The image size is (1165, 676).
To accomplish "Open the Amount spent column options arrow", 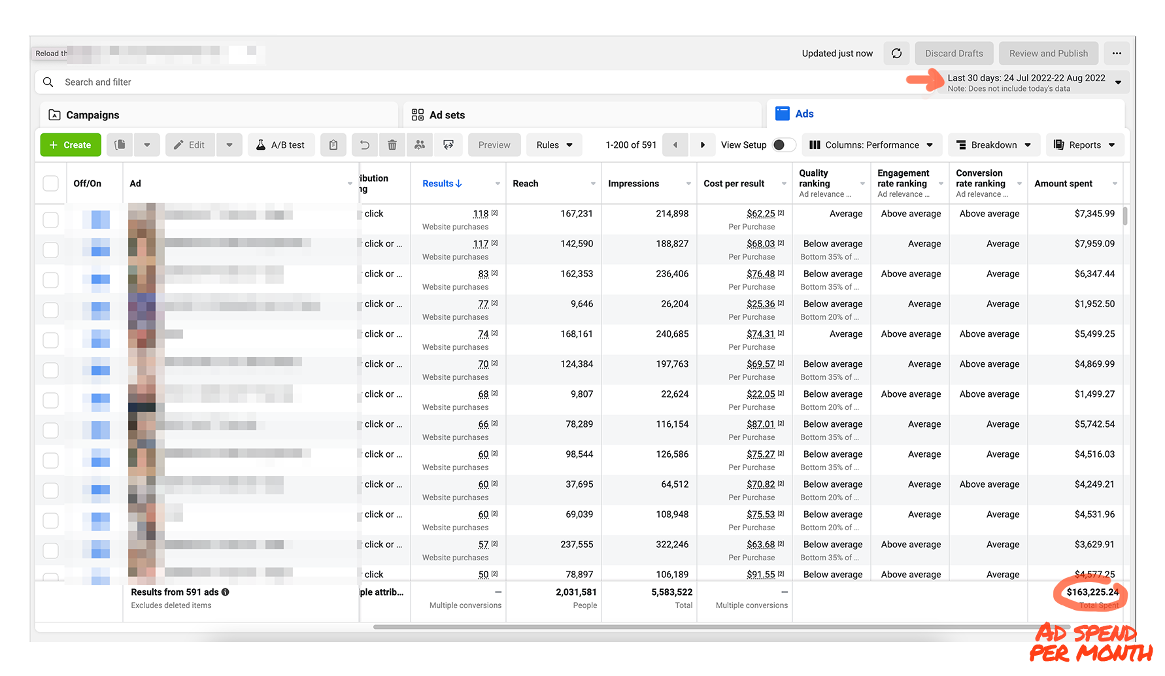I will click(1115, 184).
